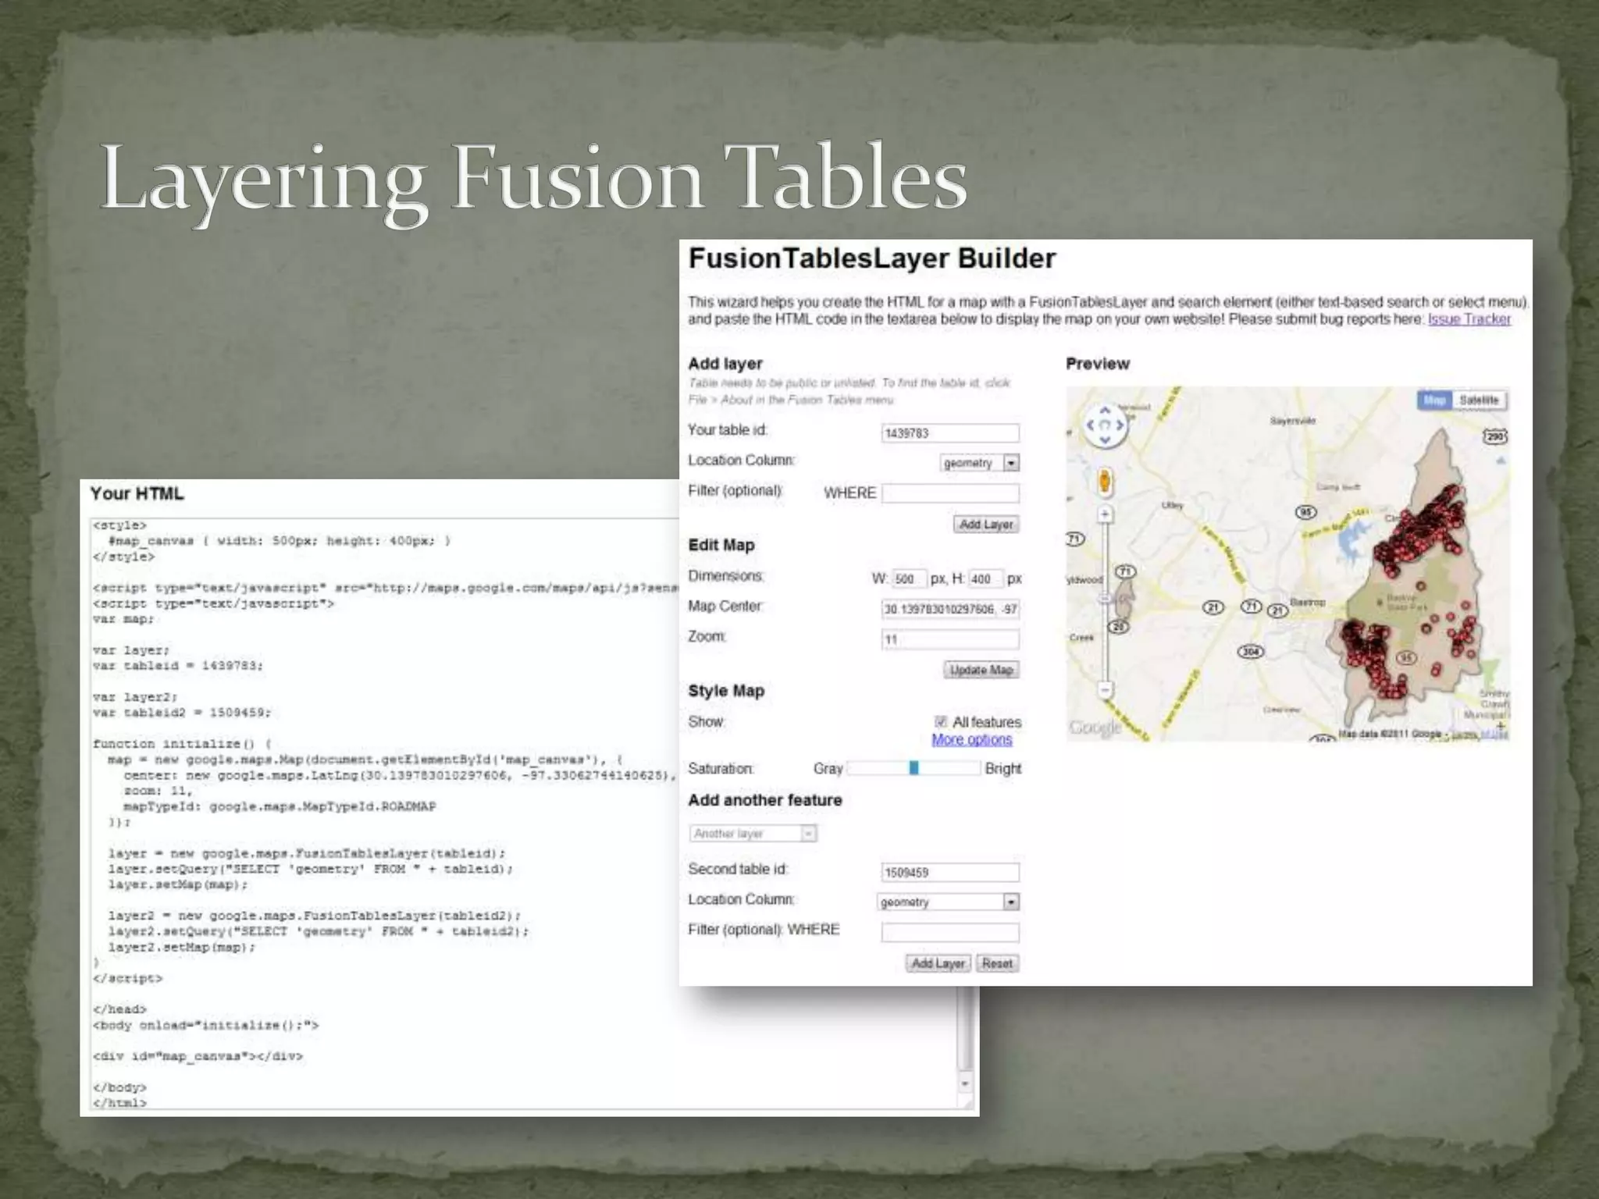This screenshot has width=1599, height=1199.
Task: Click the Your table id field
Action: point(950,433)
